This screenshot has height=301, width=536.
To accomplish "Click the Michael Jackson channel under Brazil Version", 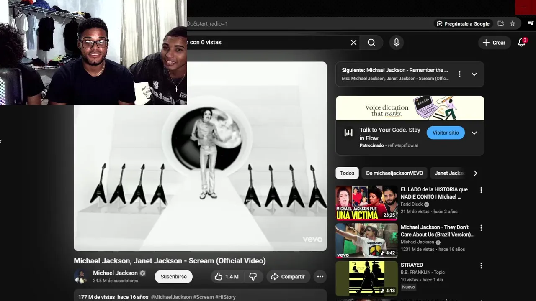I will (x=417, y=242).
